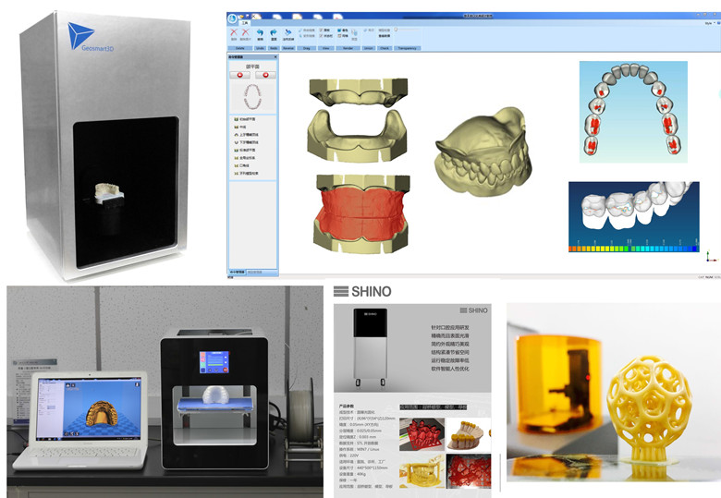Close the left side panel with X

pyautogui.click(x=275, y=57)
